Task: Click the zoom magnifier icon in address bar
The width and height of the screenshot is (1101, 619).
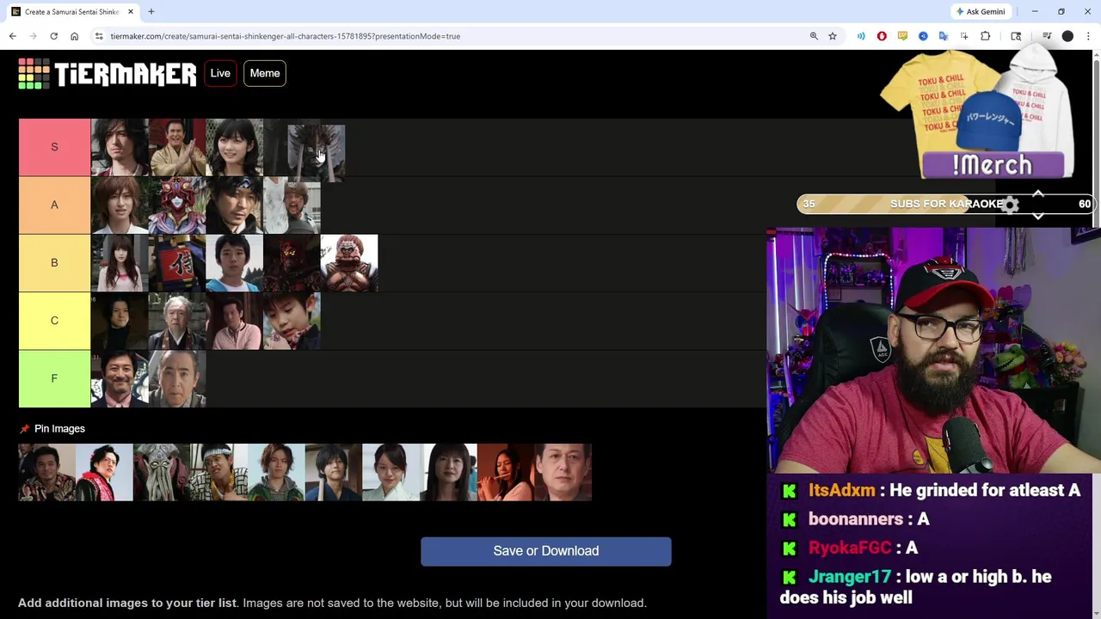Action: click(x=814, y=36)
